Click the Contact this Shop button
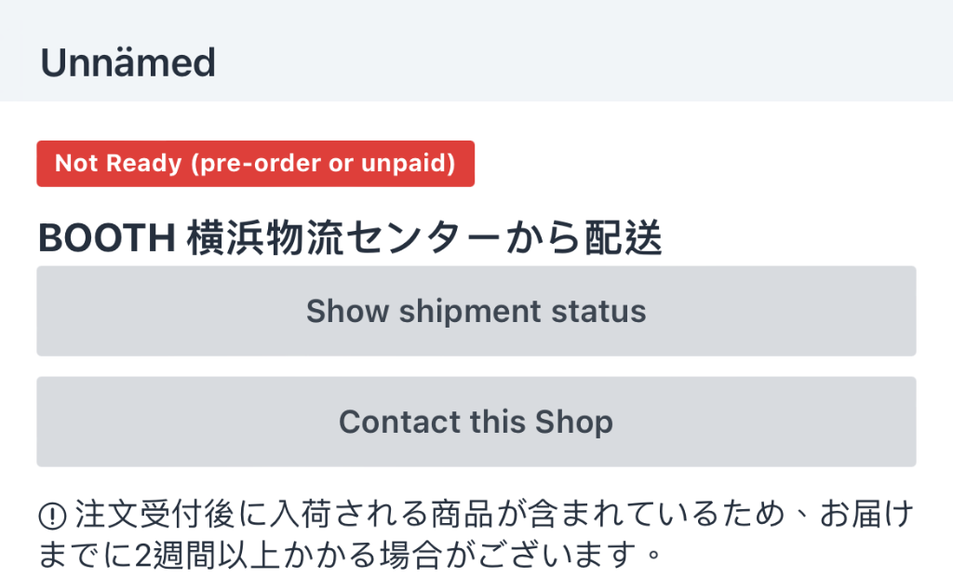Image resolution: width=953 pixels, height=578 pixels. 476,422
